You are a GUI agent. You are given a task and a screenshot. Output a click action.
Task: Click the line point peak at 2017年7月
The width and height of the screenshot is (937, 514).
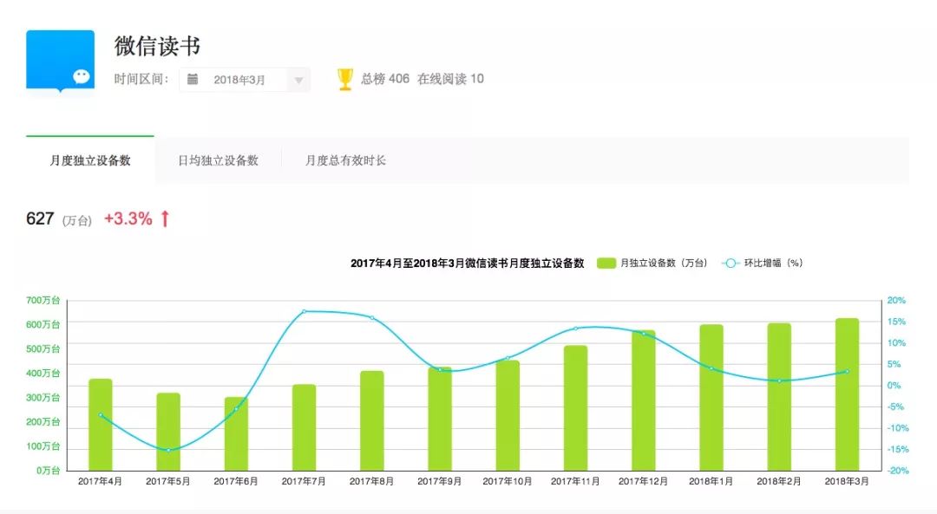pos(305,311)
